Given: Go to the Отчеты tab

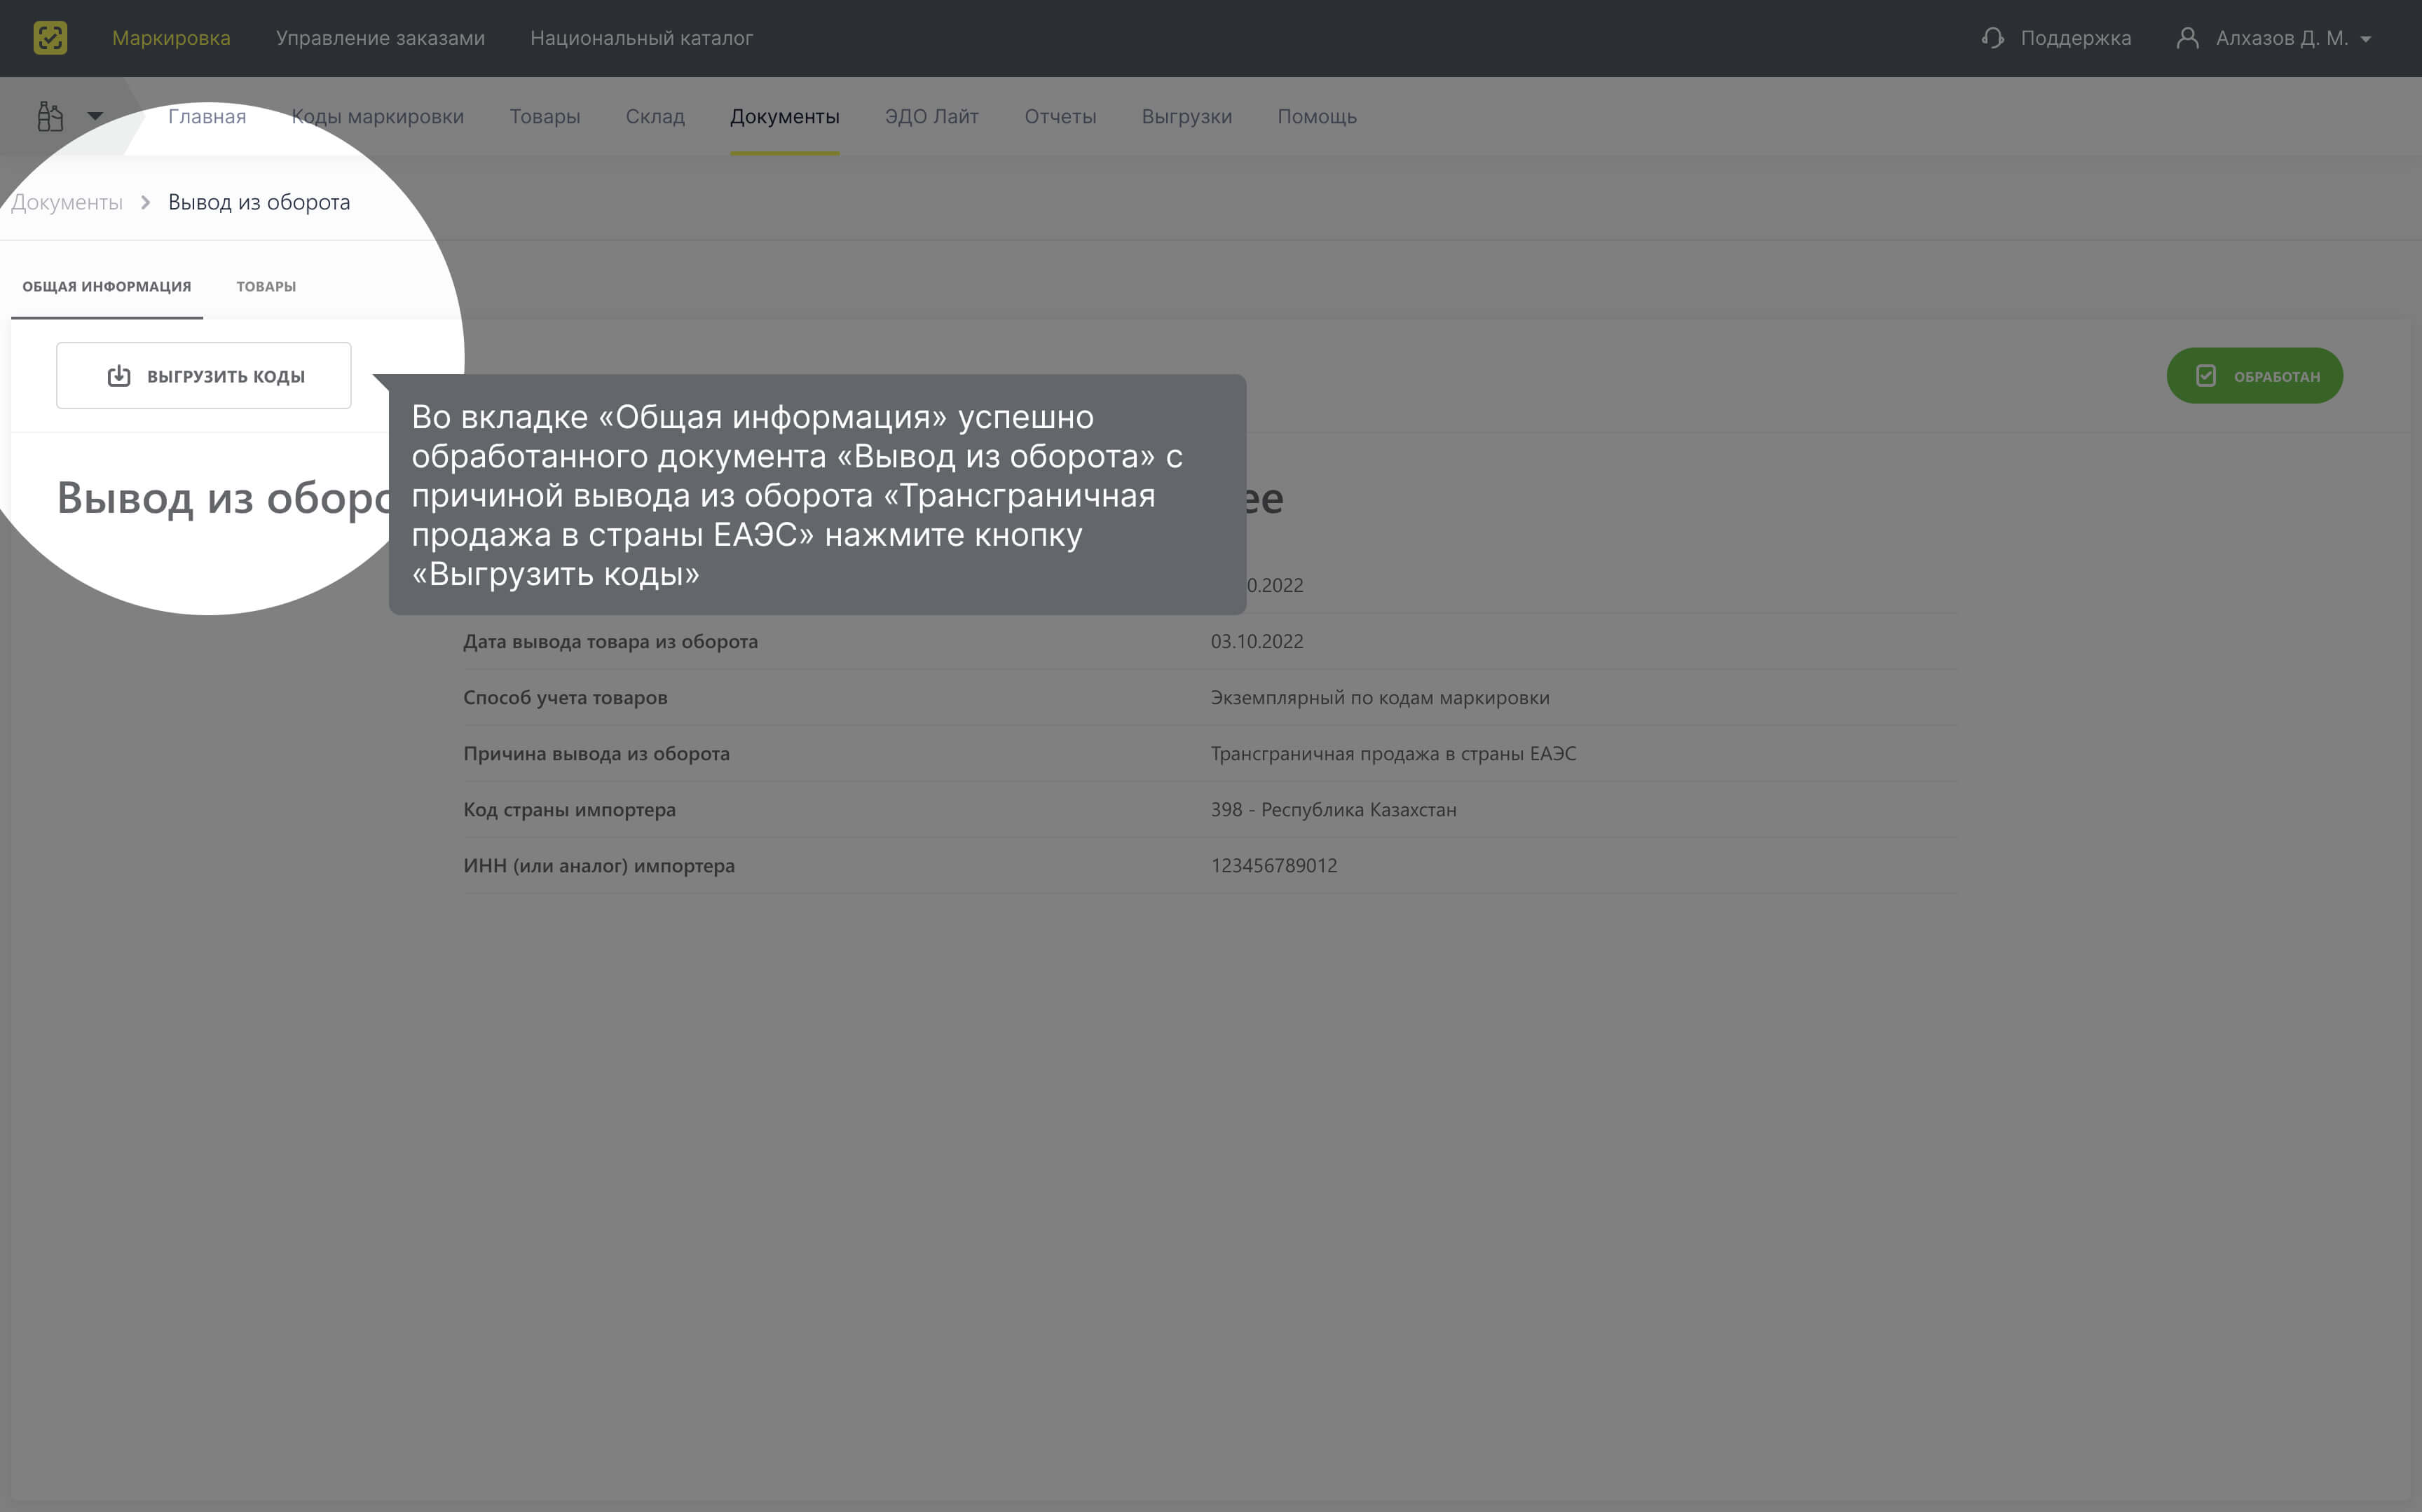Looking at the screenshot, I should click(1060, 117).
